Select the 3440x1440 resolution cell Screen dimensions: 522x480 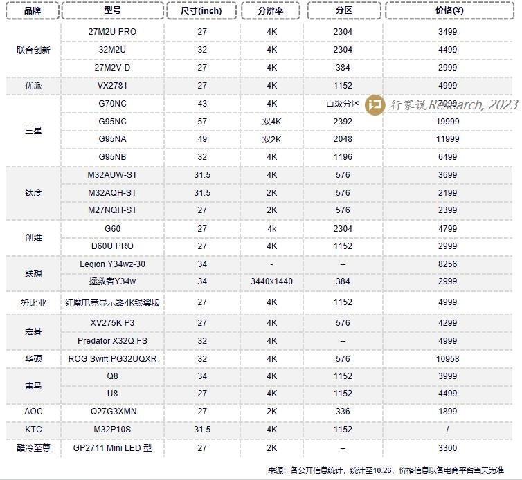[x=271, y=281]
